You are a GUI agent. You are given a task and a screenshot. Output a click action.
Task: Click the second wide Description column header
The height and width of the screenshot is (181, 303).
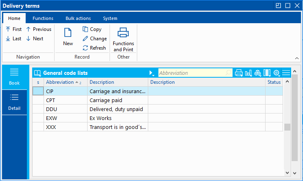206,82
